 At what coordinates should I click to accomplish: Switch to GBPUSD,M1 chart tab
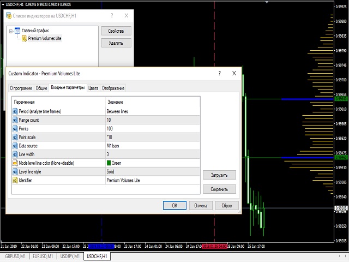pyautogui.click(x=15, y=257)
